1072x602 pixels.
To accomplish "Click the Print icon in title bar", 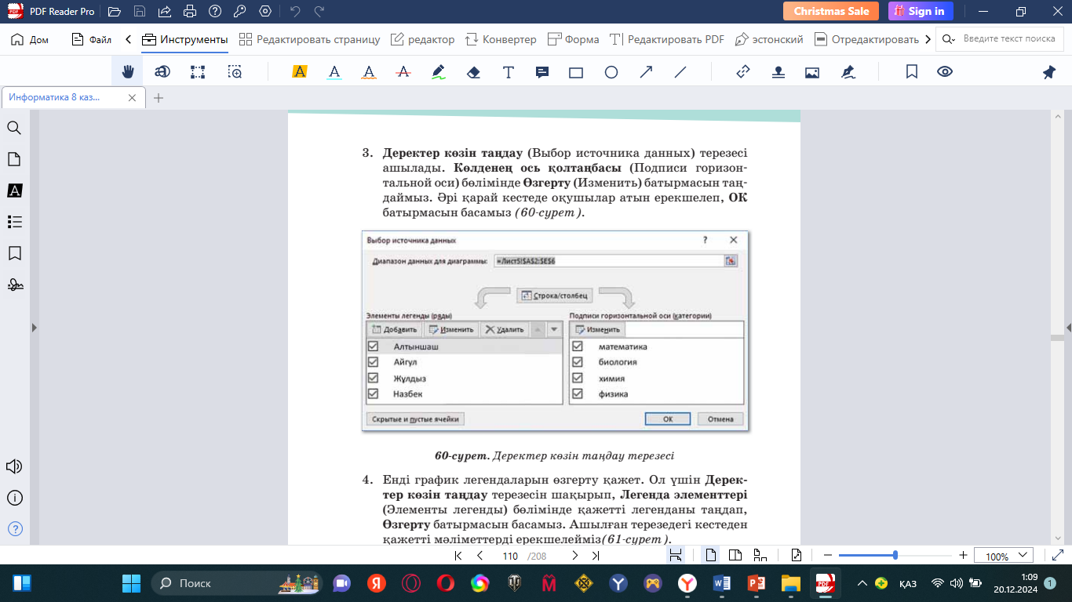I will tap(189, 12).
